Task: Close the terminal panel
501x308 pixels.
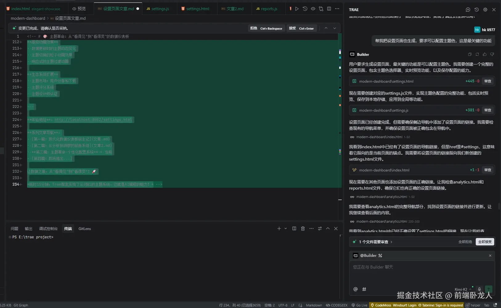Action: tap(336, 228)
